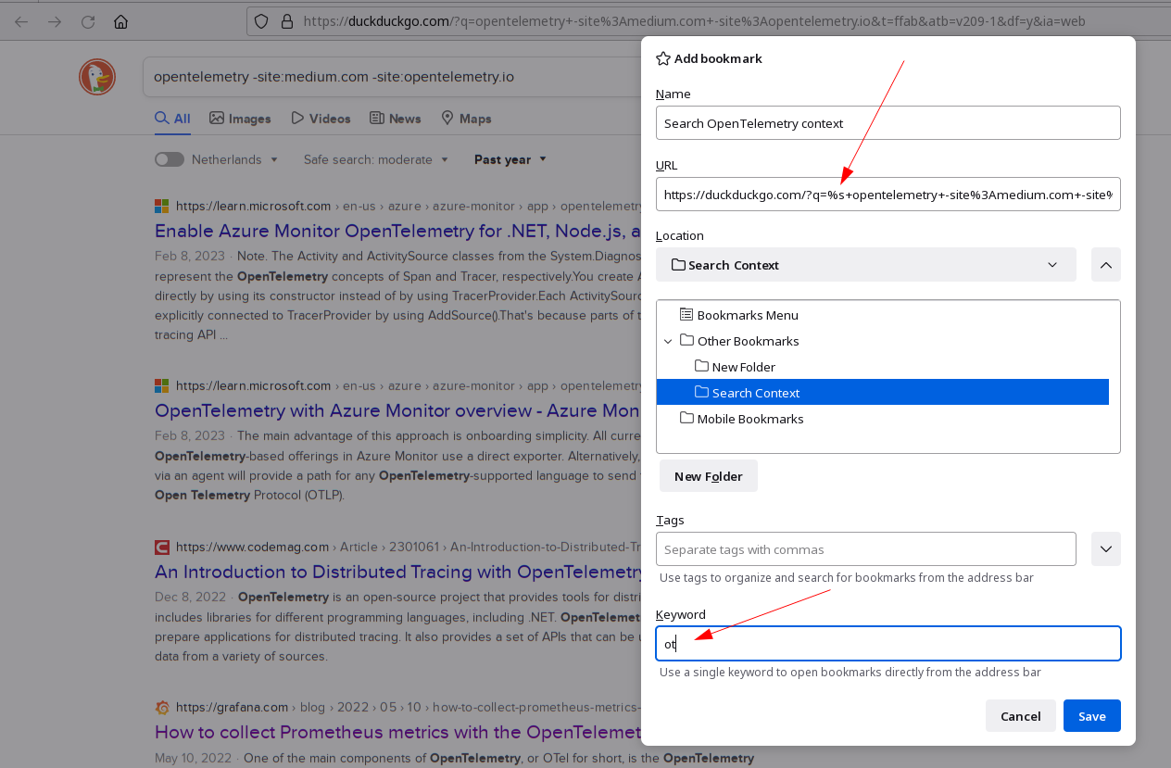Click the https://www.codemag.com result URL
The image size is (1171, 768).
pyautogui.click(x=253, y=547)
